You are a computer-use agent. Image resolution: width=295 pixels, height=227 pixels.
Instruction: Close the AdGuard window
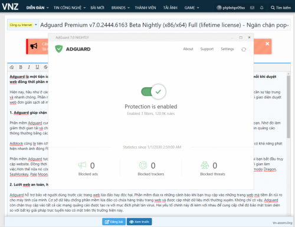click(x=249, y=37)
